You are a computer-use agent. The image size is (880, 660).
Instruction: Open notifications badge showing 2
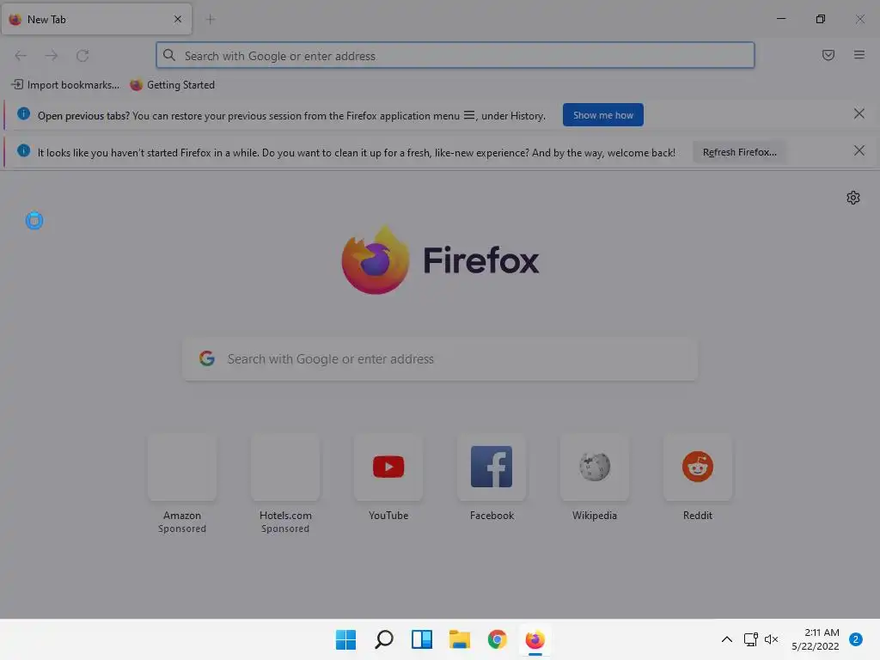pyautogui.click(x=855, y=639)
